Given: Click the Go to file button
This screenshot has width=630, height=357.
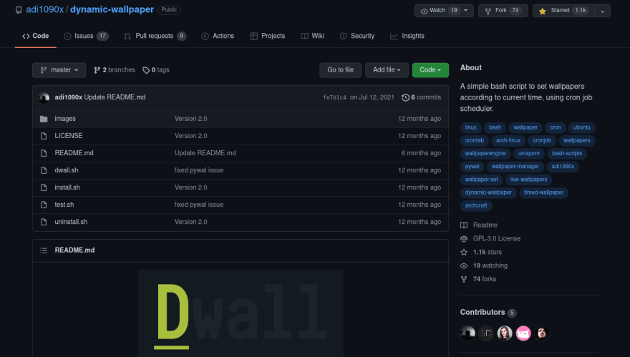Looking at the screenshot, I should [x=340, y=70].
